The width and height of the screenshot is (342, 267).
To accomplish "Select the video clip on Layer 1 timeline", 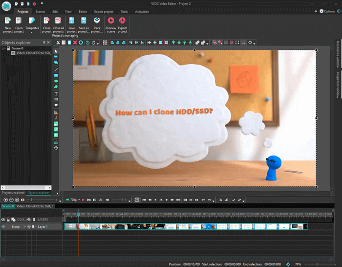I will (x=186, y=226).
